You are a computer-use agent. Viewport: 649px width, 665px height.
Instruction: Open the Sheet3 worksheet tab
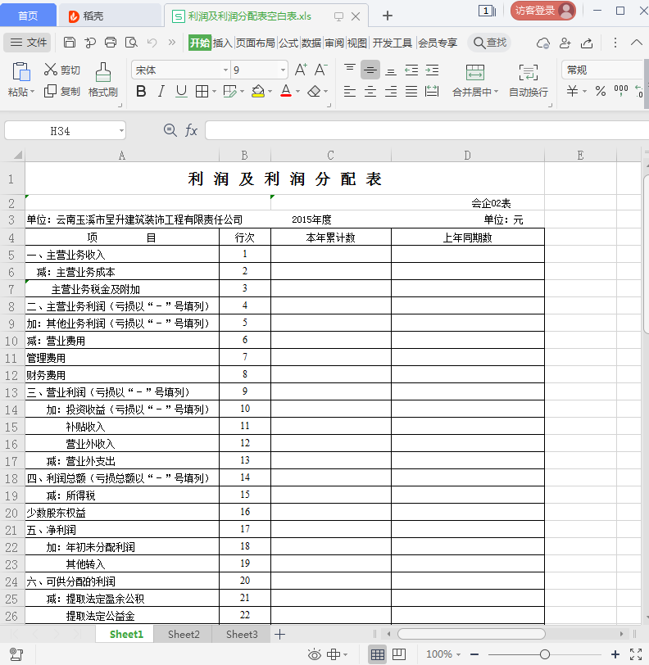(242, 634)
